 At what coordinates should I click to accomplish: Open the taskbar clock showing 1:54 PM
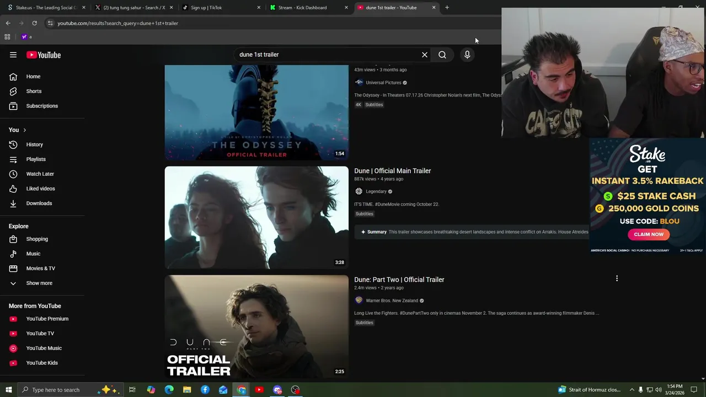pos(675,390)
